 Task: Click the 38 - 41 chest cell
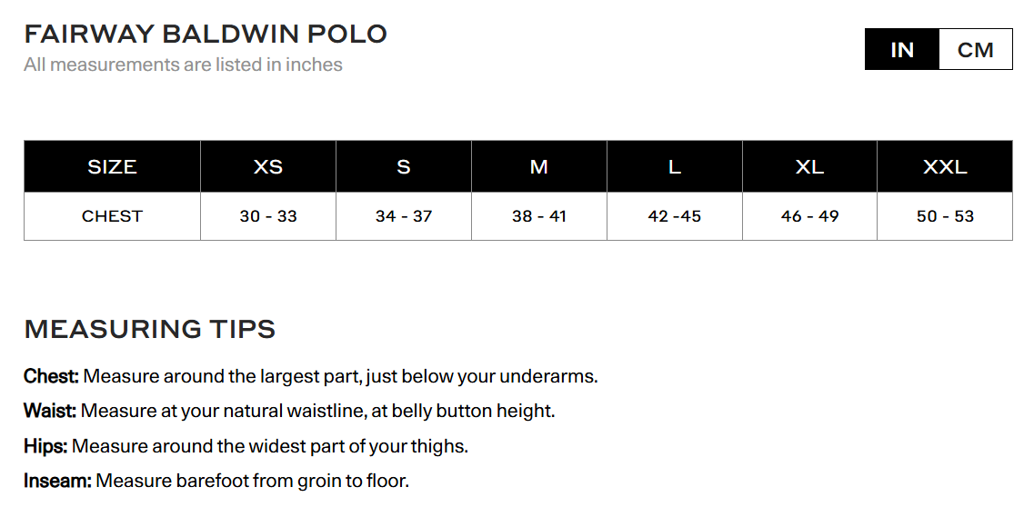tap(539, 216)
